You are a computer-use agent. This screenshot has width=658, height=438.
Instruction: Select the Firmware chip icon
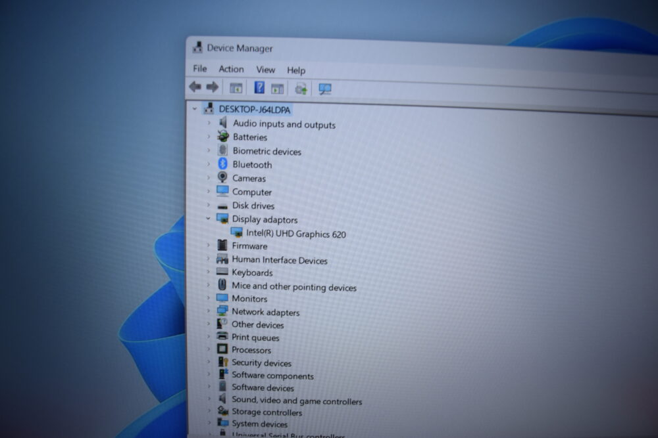[x=222, y=245]
